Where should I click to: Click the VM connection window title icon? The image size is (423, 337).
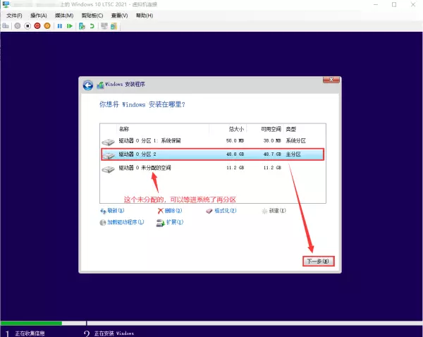click(x=6, y=5)
